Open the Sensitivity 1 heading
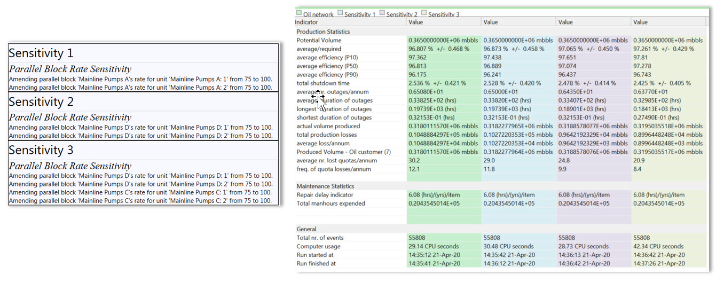724x282 pixels. click(41, 53)
